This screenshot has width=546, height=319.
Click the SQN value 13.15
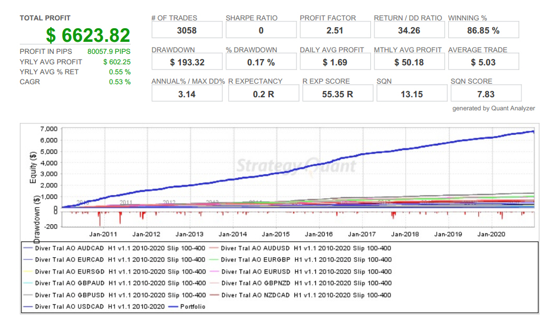(x=412, y=94)
